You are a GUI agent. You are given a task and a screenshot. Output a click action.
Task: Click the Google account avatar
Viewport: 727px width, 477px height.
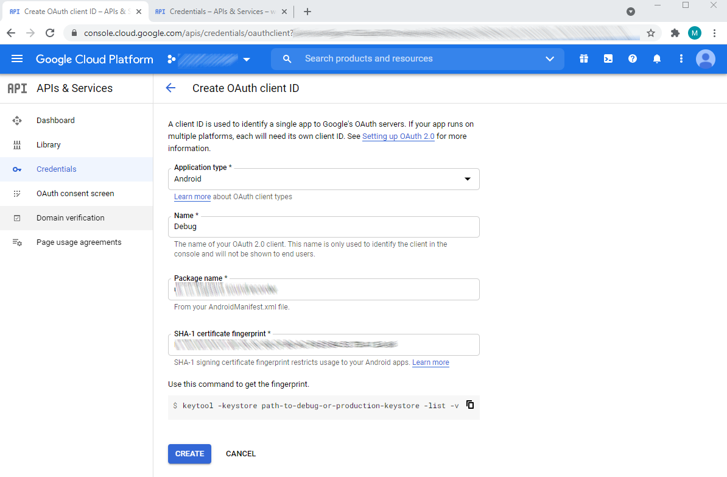coord(705,58)
